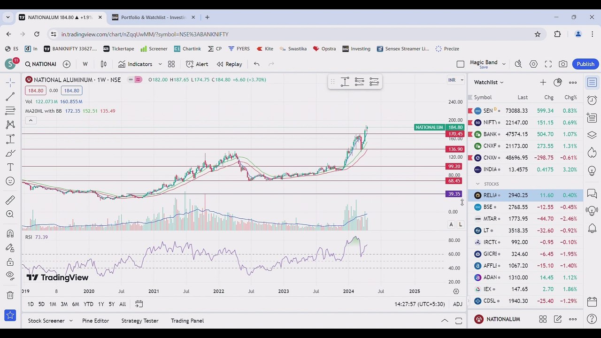This screenshot has height=338, width=601.
Task: Expand the Watchlist name dropdown
Action: [x=488, y=82]
